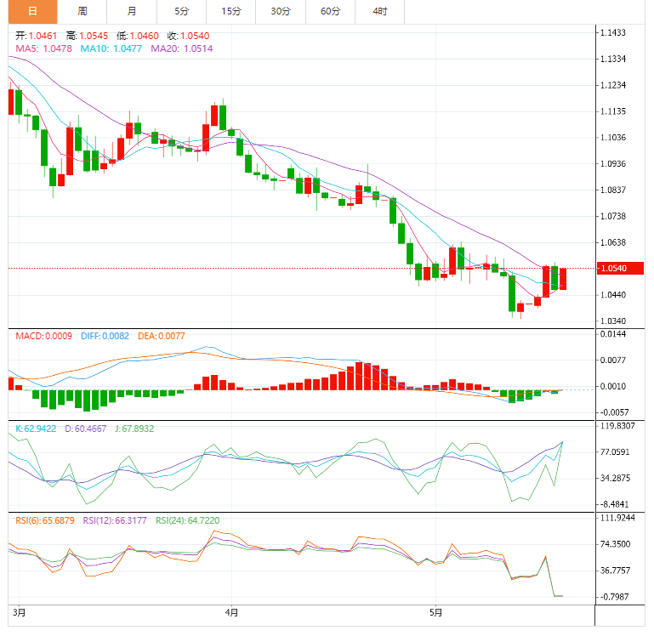This screenshot has height=636, width=654.
Task: Open the 15分 timeframe tab
Action: tap(231, 12)
